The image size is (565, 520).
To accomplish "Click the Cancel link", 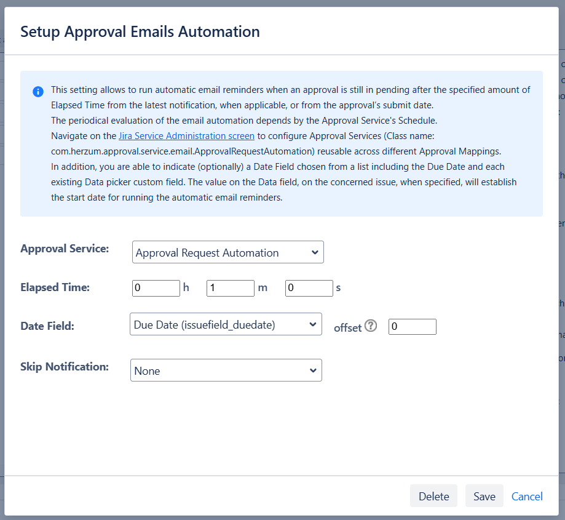I will (x=527, y=496).
